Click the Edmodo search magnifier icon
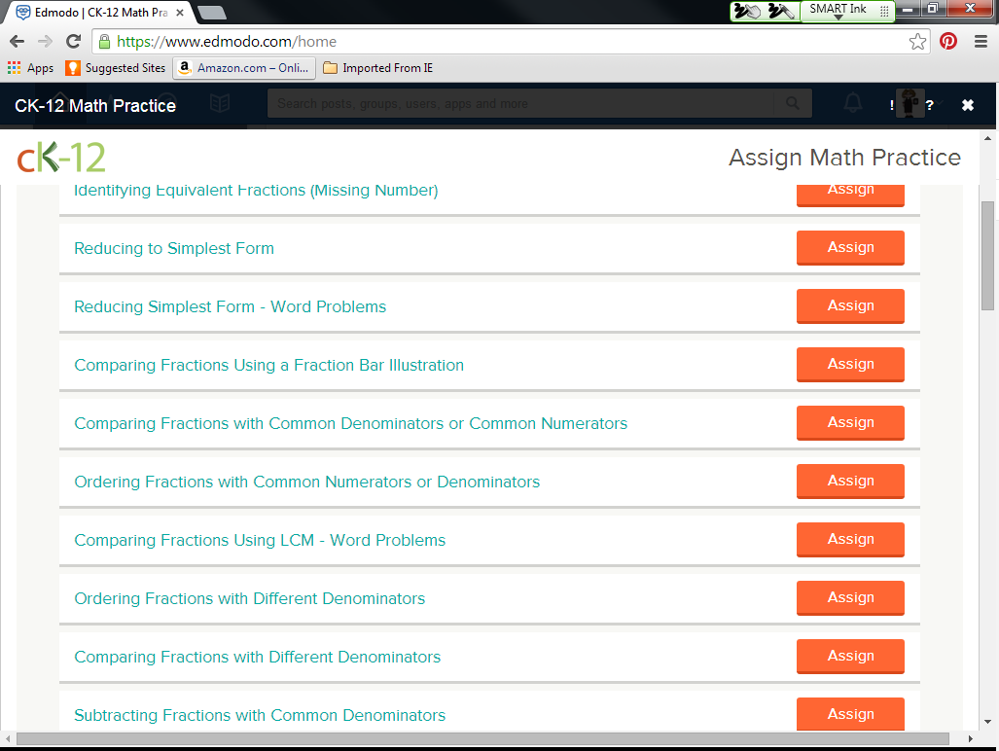The image size is (999, 751). click(x=793, y=103)
